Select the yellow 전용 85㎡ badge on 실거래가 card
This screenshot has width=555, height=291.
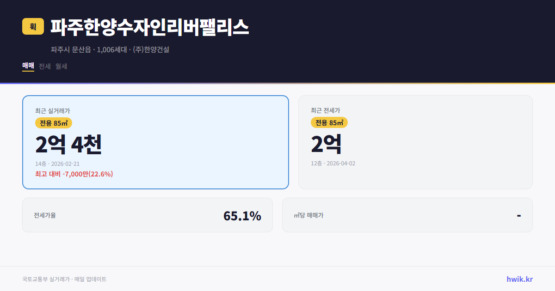(53, 123)
